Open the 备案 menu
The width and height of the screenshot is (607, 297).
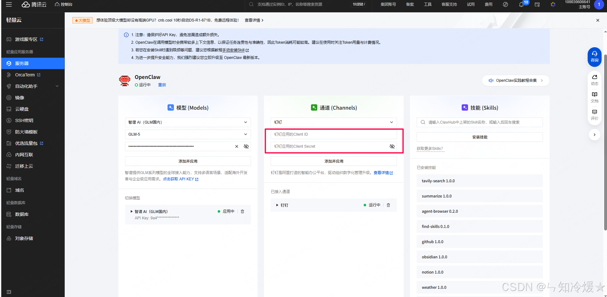click(x=410, y=4)
